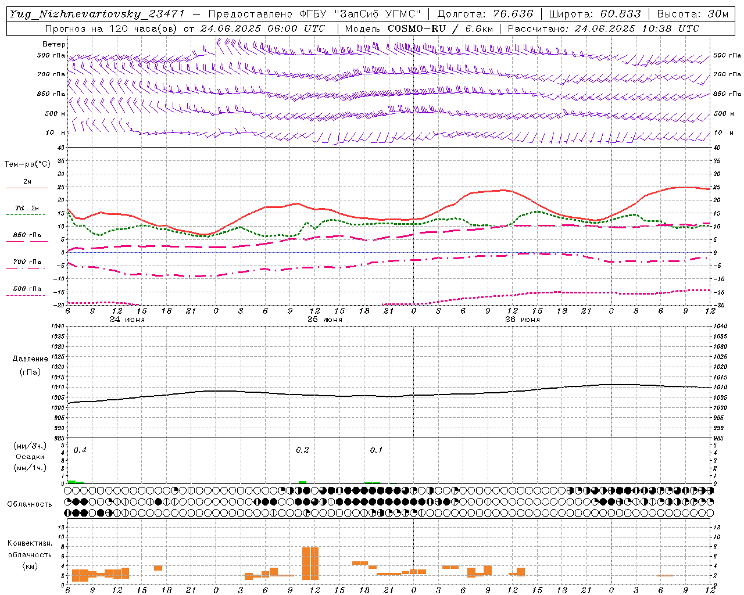Click the left 500 м wind level label
This screenshot has height=595, width=744.
tap(55, 113)
